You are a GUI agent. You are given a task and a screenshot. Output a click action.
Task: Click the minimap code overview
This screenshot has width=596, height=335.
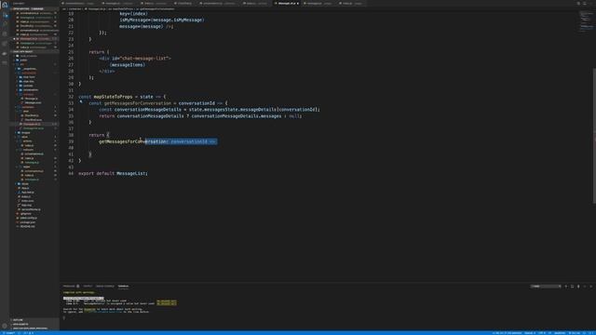[x=586, y=21]
